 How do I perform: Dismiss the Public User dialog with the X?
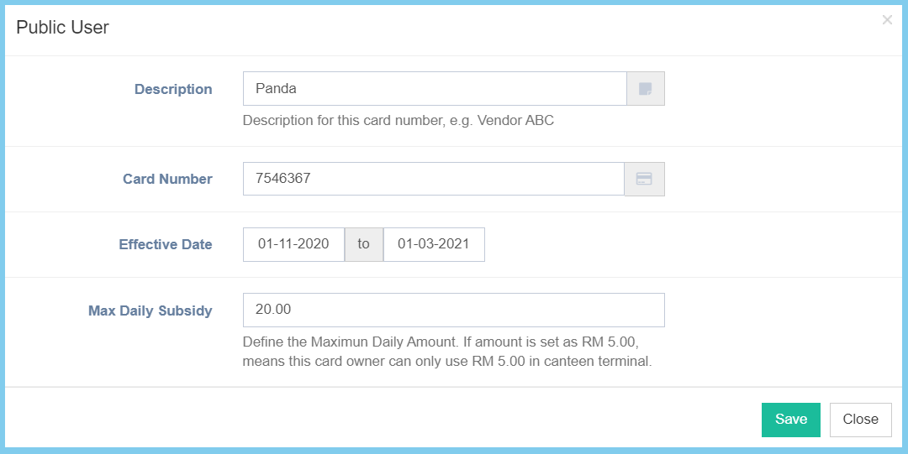tap(887, 20)
